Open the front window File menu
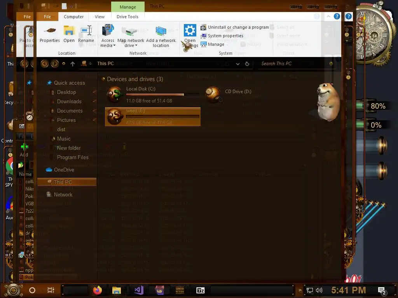The height and width of the screenshot is (298, 398). point(47,17)
